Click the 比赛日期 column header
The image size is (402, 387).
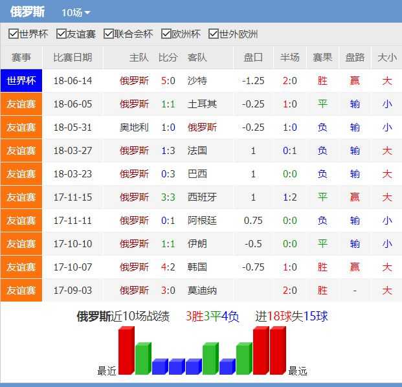pyautogui.click(x=73, y=58)
